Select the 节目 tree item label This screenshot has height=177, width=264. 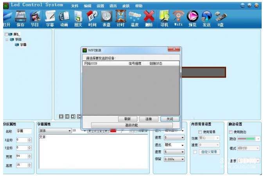pos(18,40)
